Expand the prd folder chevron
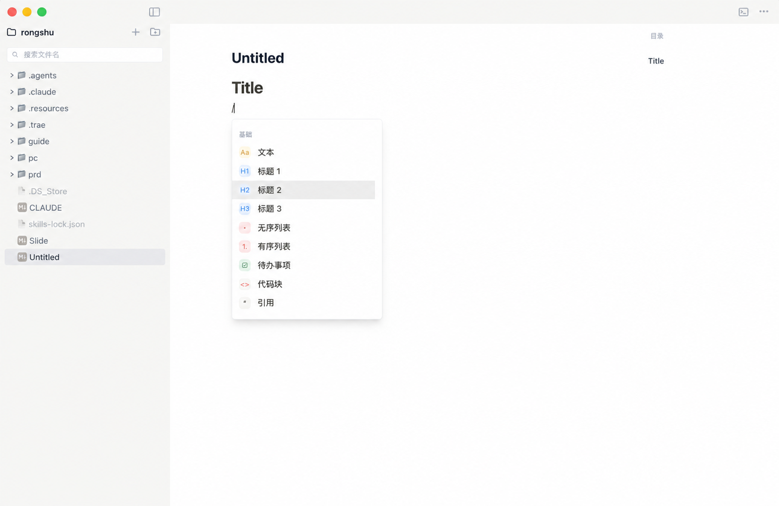 click(12, 174)
